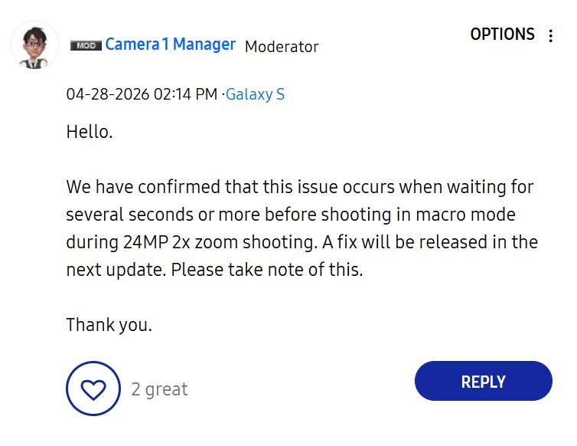Image resolution: width=577 pixels, height=446 pixels.
Task: Click the 04-28-2026 post date
Action: click(x=107, y=94)
